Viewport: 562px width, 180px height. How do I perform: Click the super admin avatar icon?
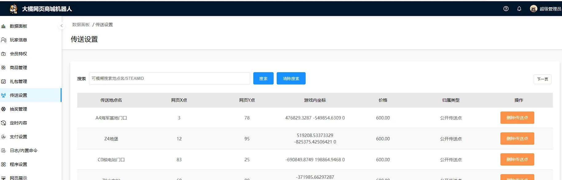533,9
